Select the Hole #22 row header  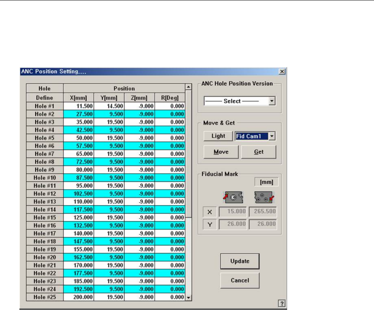coord(44,273)
